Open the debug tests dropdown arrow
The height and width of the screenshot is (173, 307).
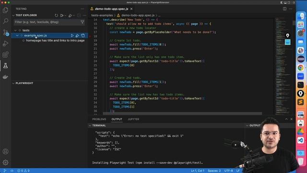point(74,15)
